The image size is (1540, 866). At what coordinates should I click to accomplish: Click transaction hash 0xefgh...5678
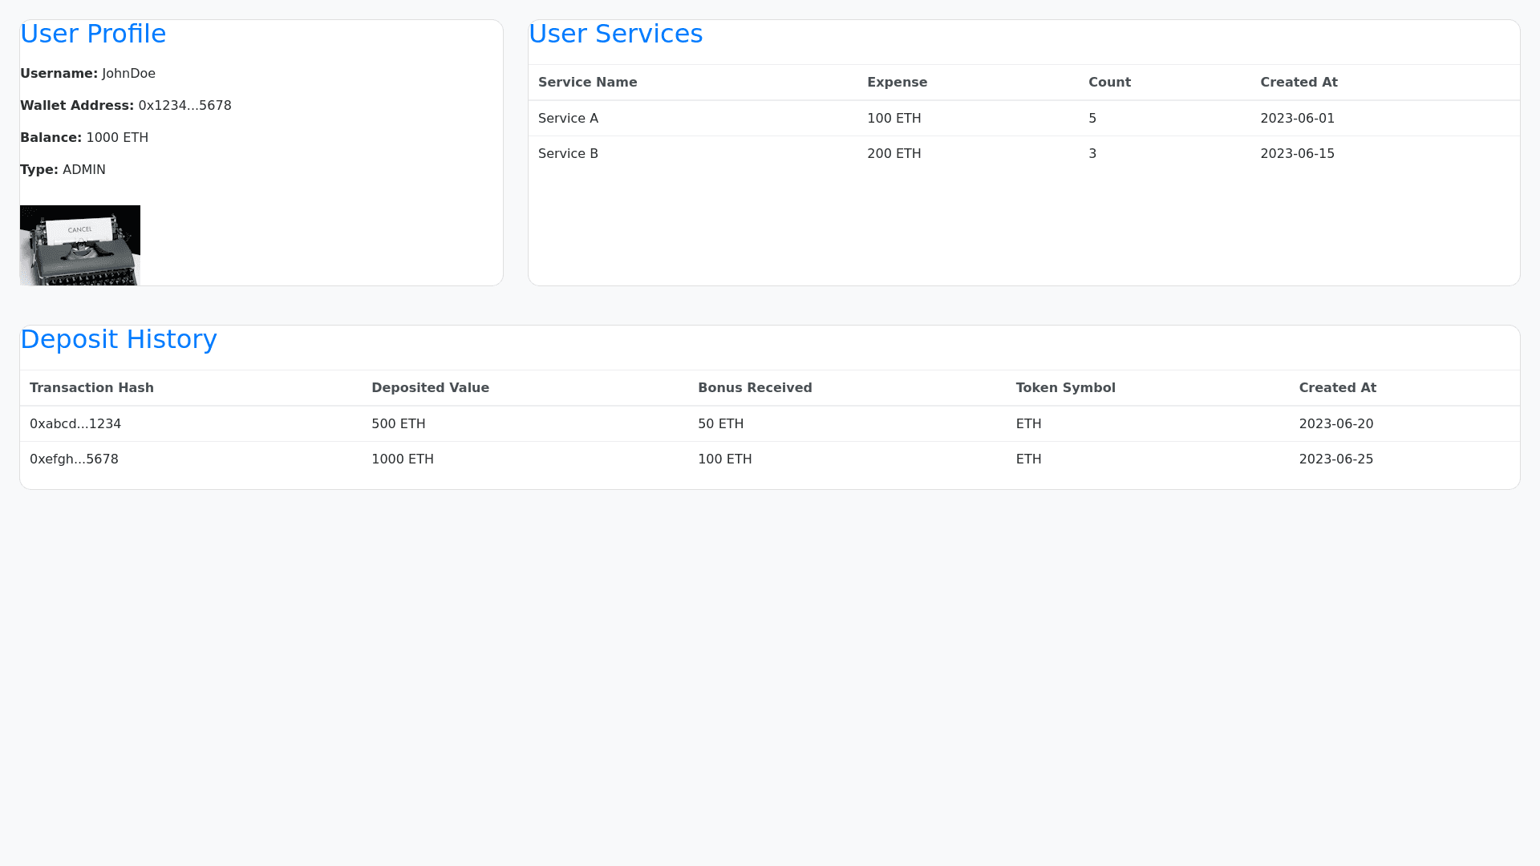[x=74, y=459]
